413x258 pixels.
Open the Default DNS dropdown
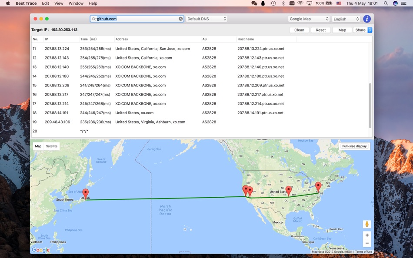point(206,19)
